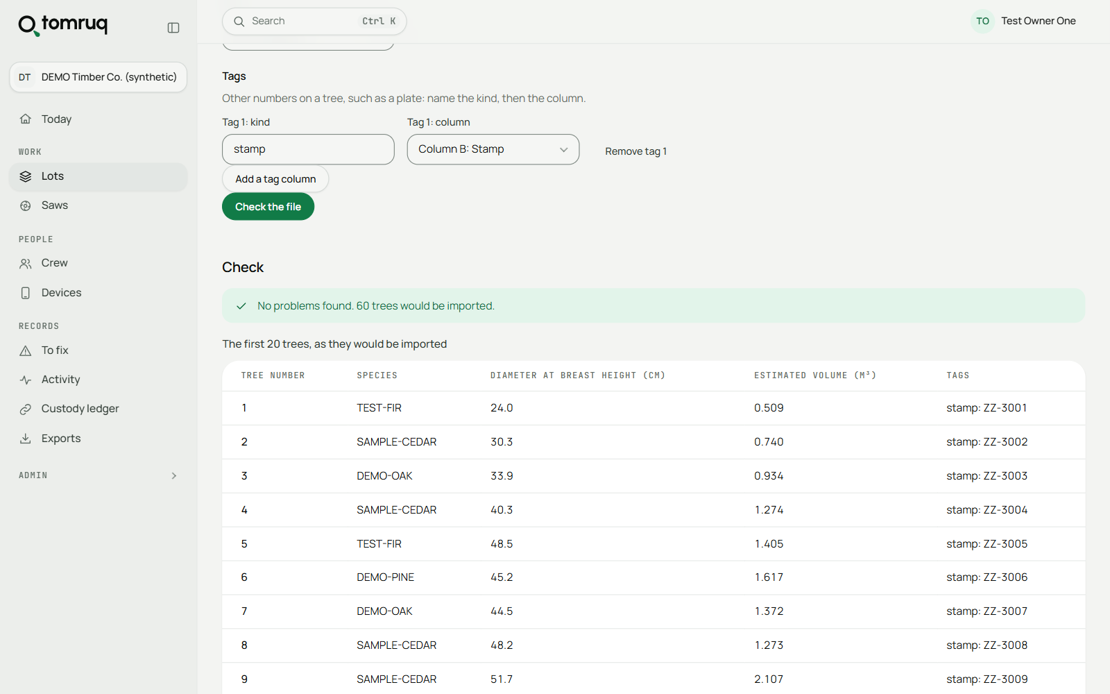Viewport: 1110px width, 694px height.
Task: Click the tag stamp: ZZ-3007
Action: click(x=987, y=611)
